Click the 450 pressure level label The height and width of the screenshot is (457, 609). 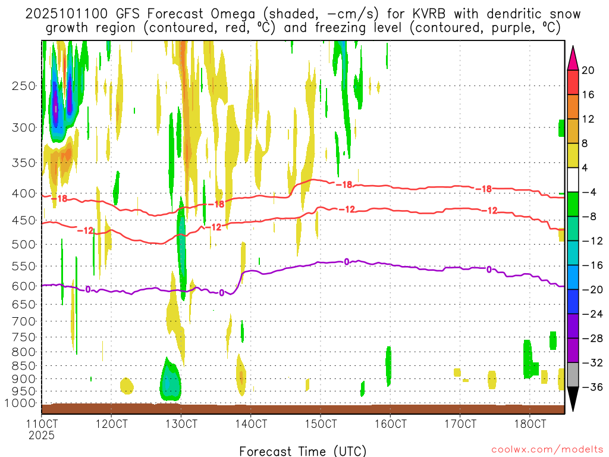[24, 220]
